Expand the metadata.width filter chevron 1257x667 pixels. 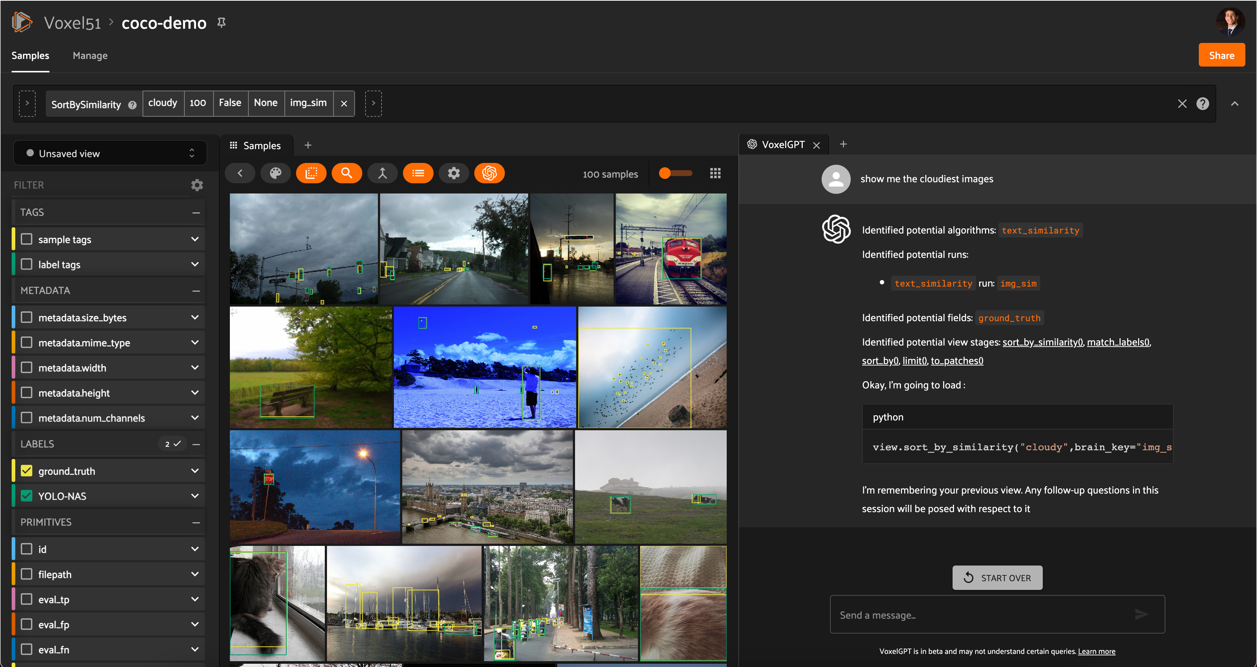coord(195,367)
